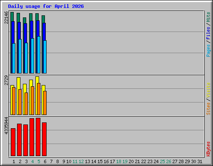The height and width of the screenshot is (166, 213).
Task: Click the yellow Visits bar for day 6
Action: click(x=43, y=88)
